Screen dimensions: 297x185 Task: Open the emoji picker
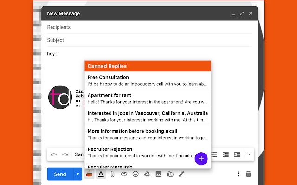pyautogui.click(x=135, y=174)
